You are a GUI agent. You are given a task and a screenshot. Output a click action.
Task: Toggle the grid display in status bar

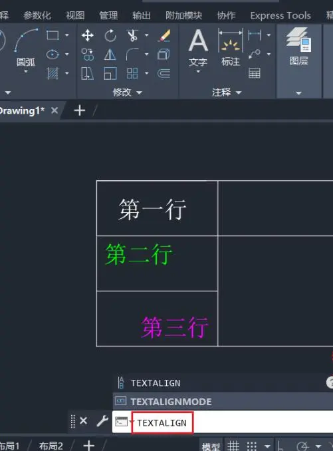233,446
